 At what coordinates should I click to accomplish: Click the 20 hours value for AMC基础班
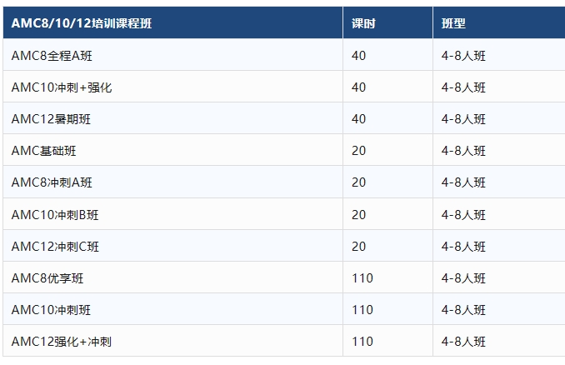pos(359,151)
